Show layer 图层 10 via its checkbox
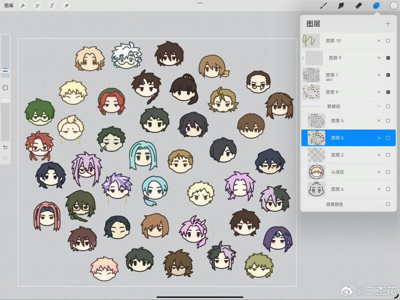 388,41
